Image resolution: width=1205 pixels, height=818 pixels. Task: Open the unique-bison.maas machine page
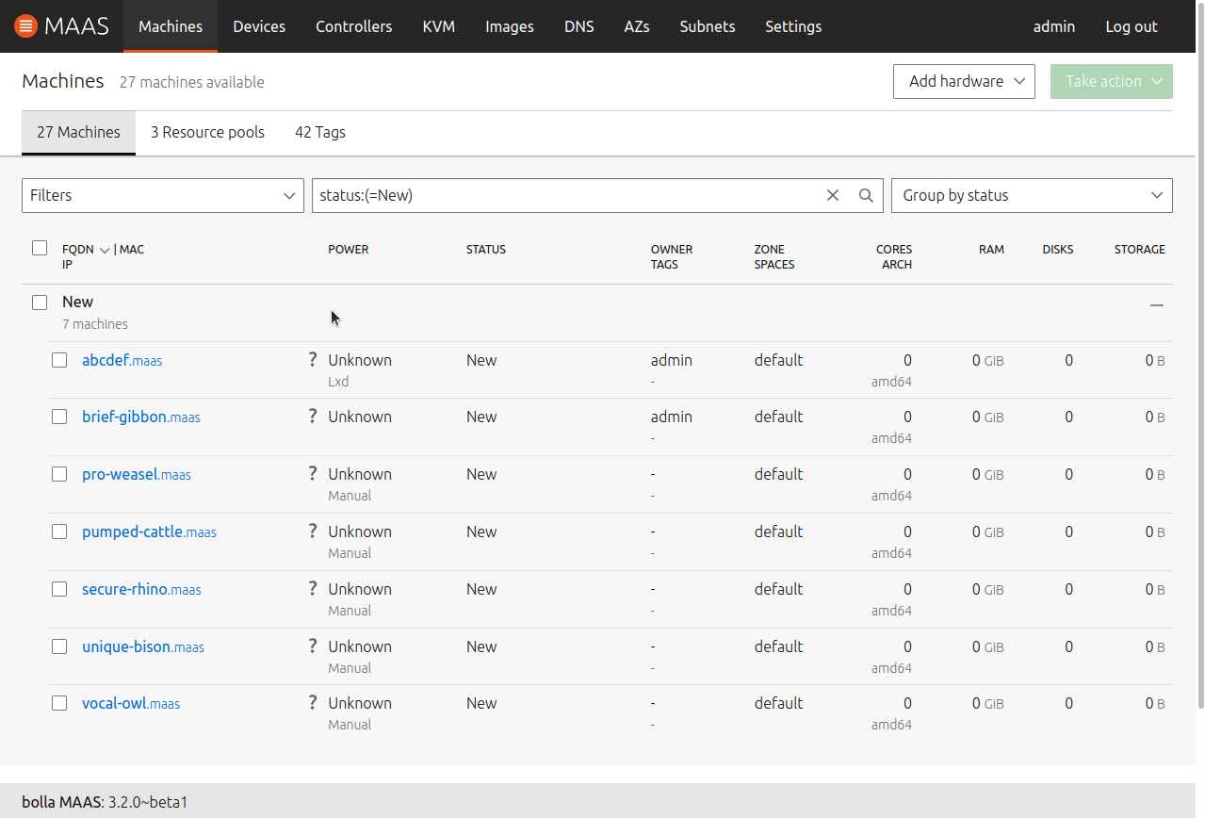[x=142, y=646]
